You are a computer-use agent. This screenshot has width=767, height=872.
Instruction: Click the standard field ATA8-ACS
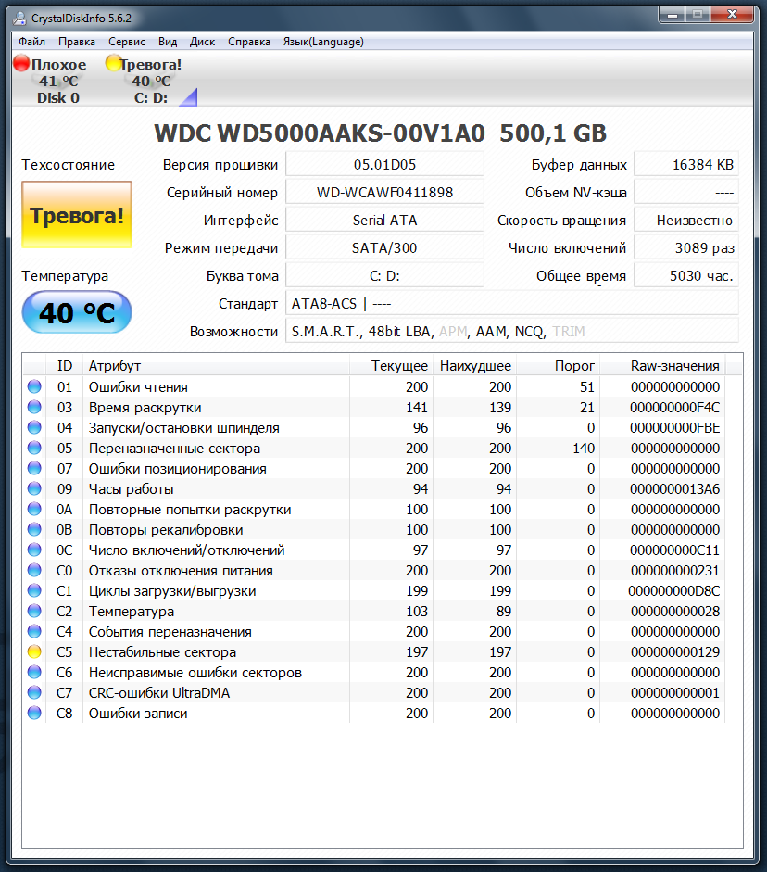click(512, 304)
